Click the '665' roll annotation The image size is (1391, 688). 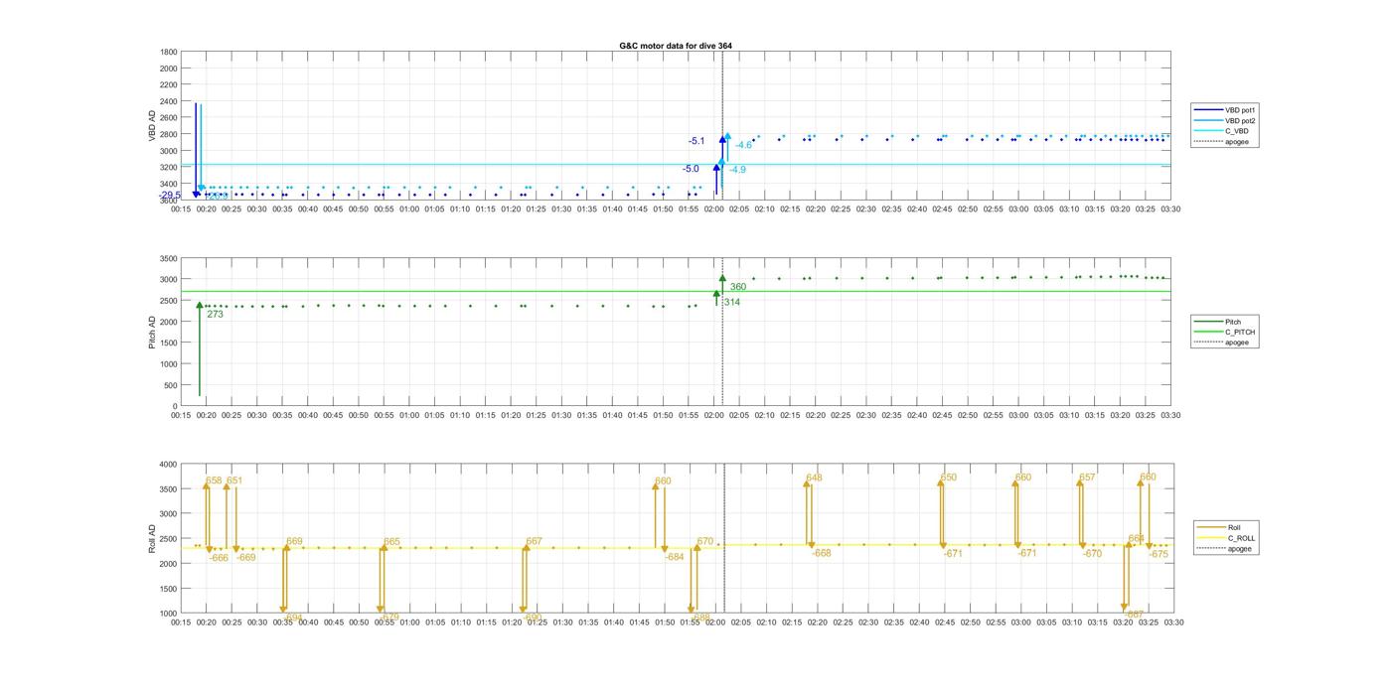click(x=391, y=542)
